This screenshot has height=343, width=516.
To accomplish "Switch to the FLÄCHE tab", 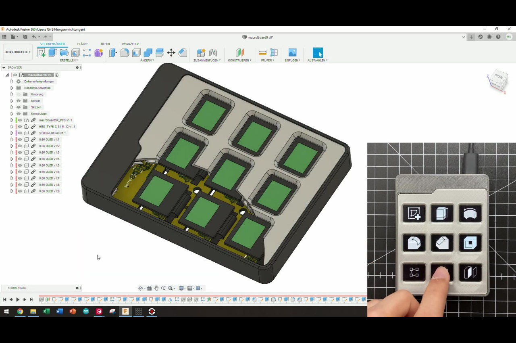I will 83,44.
